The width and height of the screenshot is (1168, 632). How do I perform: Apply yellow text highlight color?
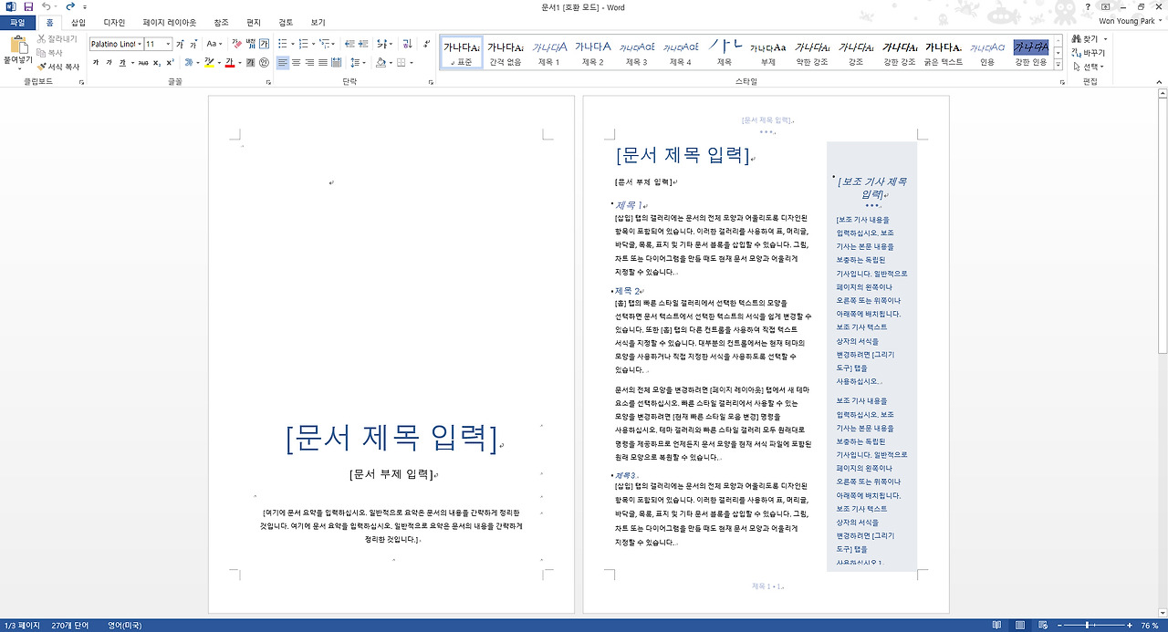[209, 62]
